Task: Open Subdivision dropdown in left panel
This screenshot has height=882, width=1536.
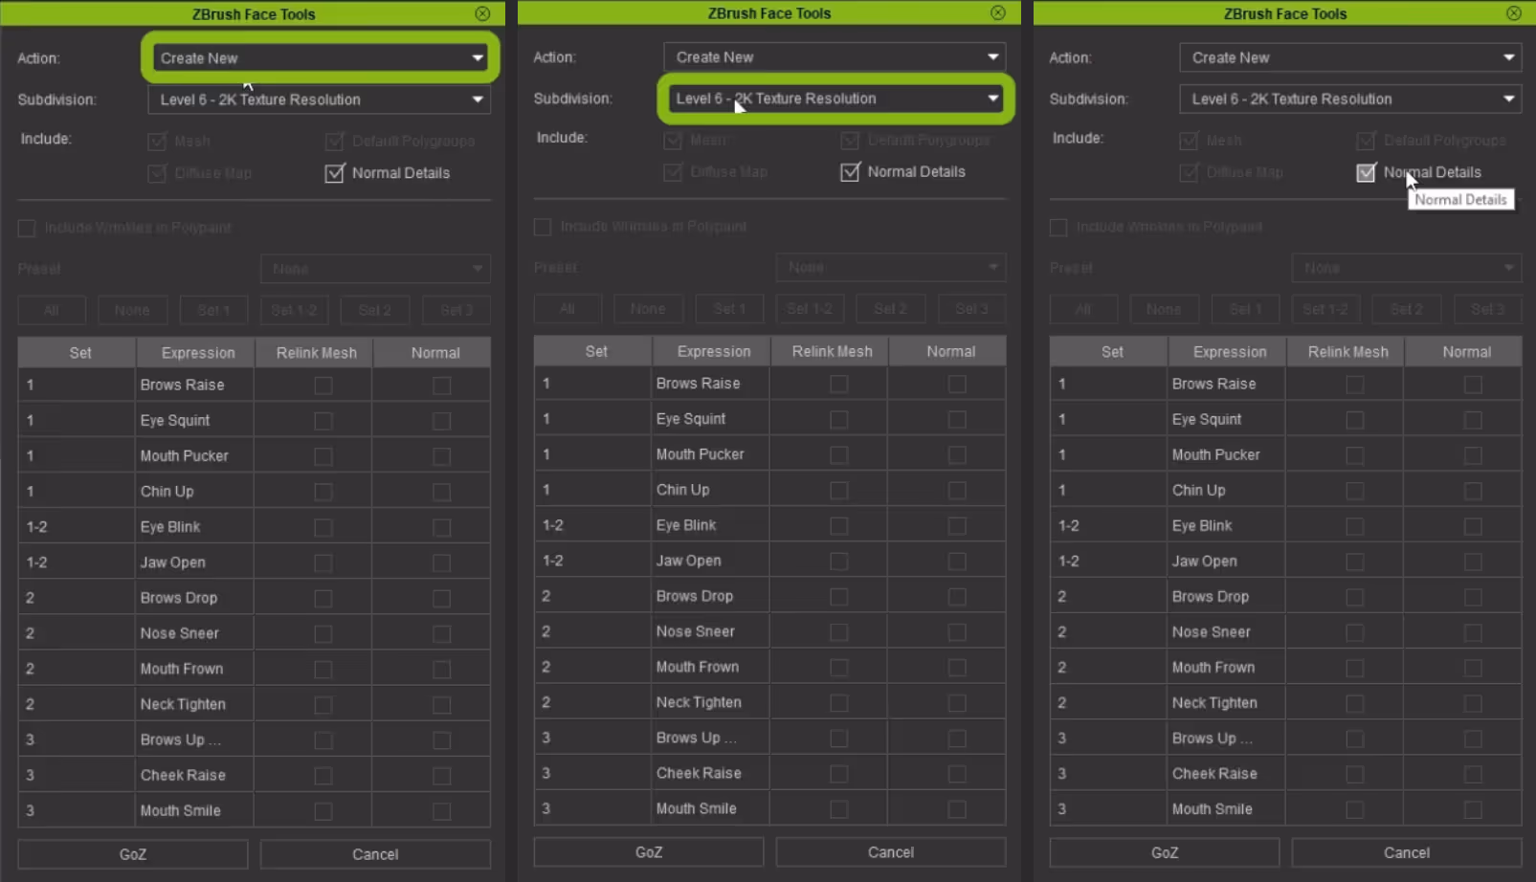Action: [x=320, y=99]
